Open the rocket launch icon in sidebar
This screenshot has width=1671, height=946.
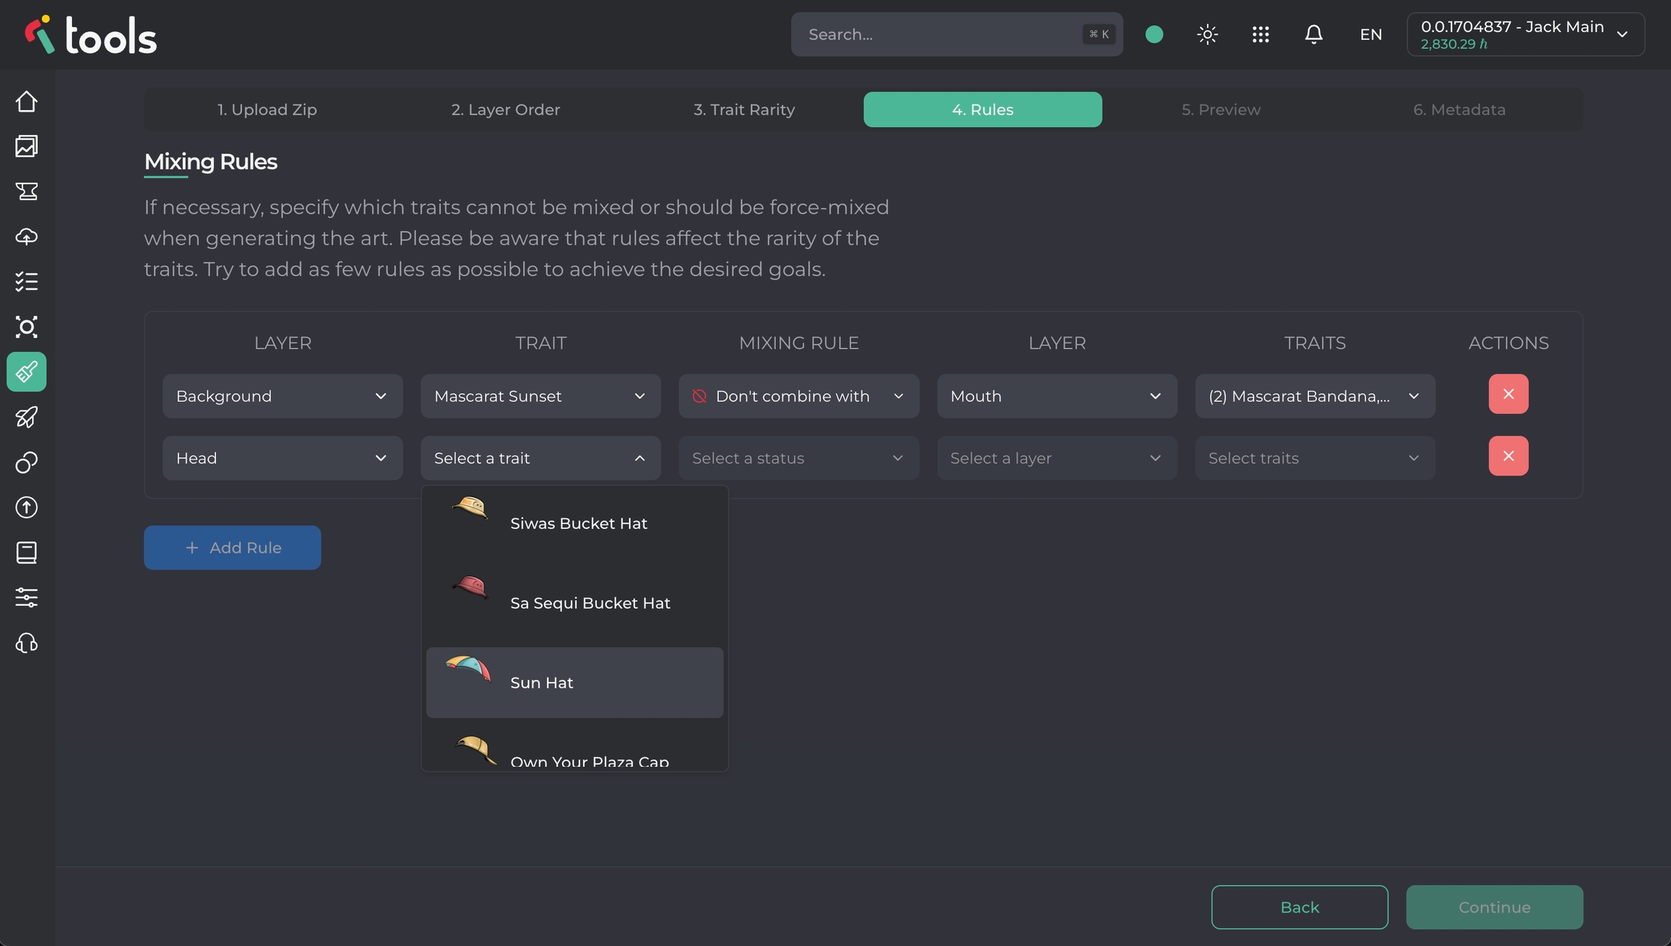coord(27,417)
